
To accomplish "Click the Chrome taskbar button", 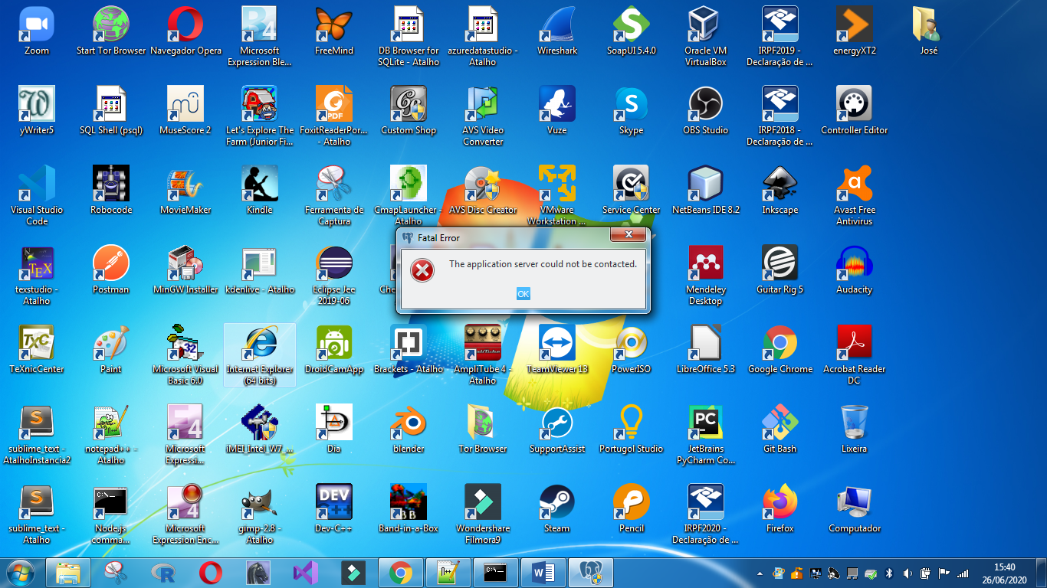I will [x=400, y=573].
